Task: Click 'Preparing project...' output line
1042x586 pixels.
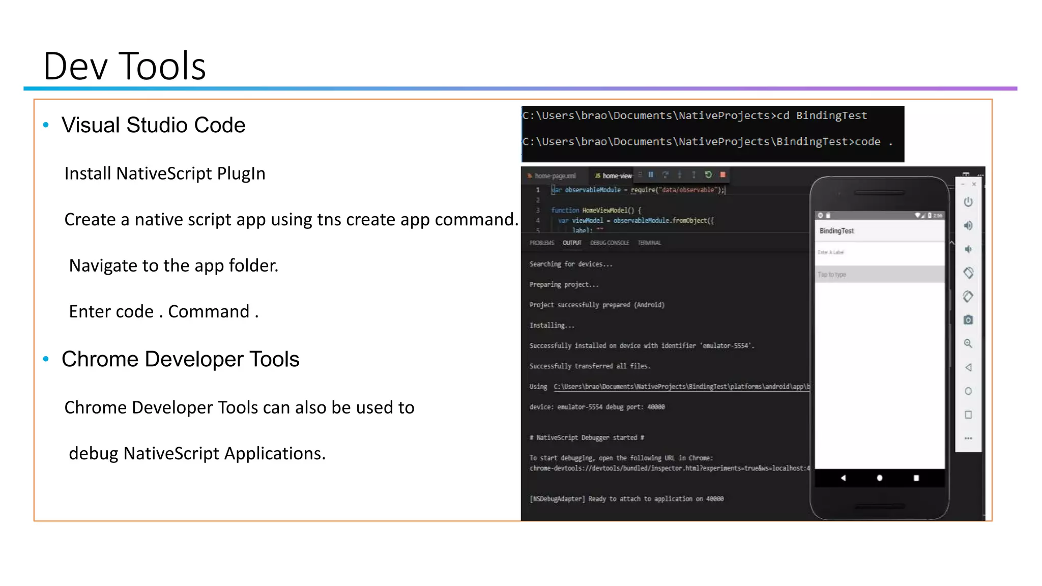Action: [x=564, y=284]
